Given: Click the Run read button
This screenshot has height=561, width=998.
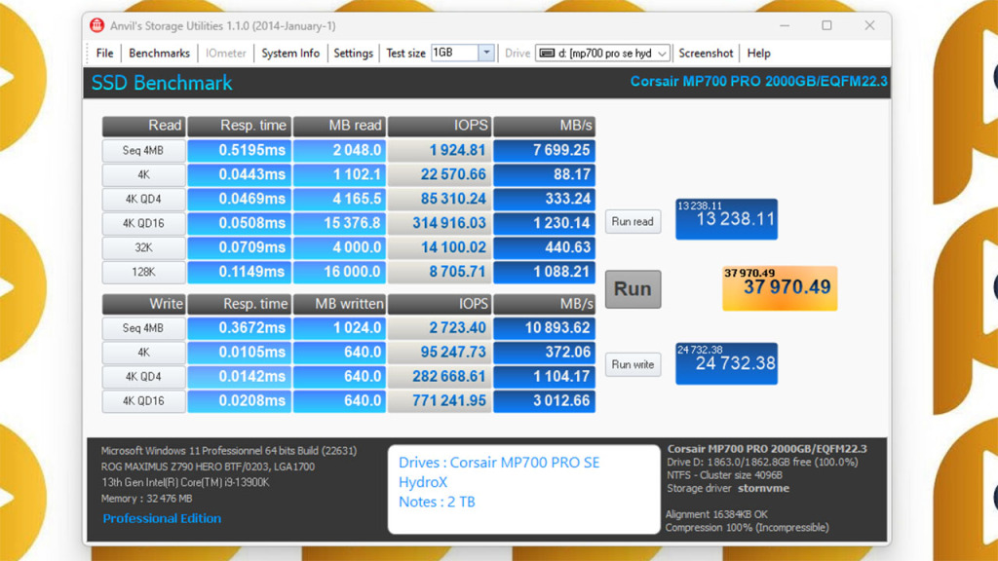Looking at the screenshot, I should pyautogui.click(x=632, y=221).
